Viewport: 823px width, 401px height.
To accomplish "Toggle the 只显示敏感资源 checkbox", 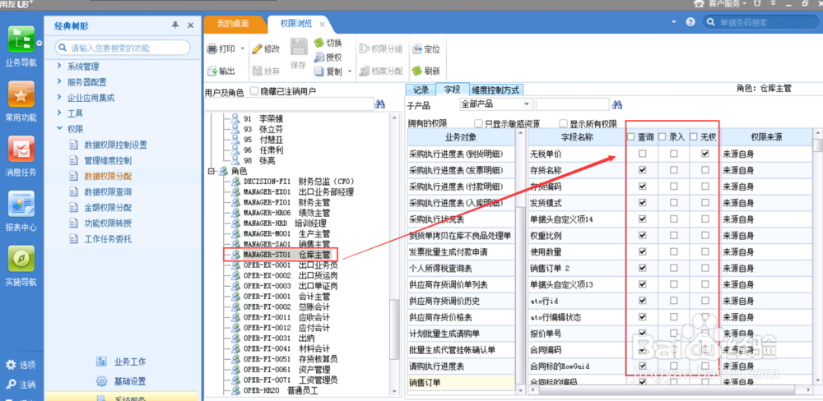I will coord(479,124).
